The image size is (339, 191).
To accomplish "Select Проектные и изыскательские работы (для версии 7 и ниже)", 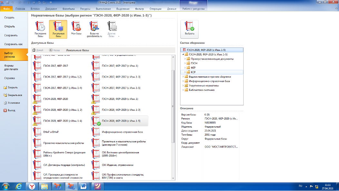I will point(120,143).
